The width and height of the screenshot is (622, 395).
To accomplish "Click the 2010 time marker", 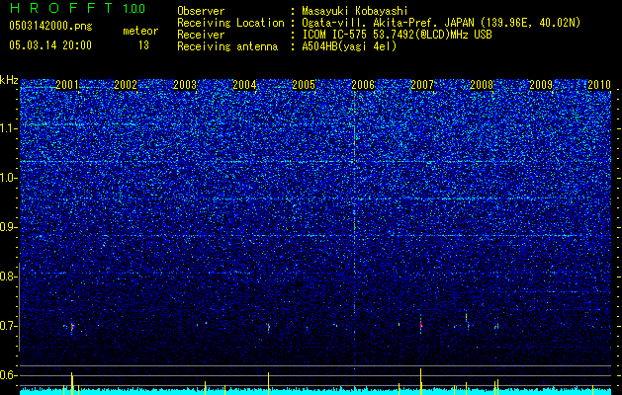I will (599, 85).
